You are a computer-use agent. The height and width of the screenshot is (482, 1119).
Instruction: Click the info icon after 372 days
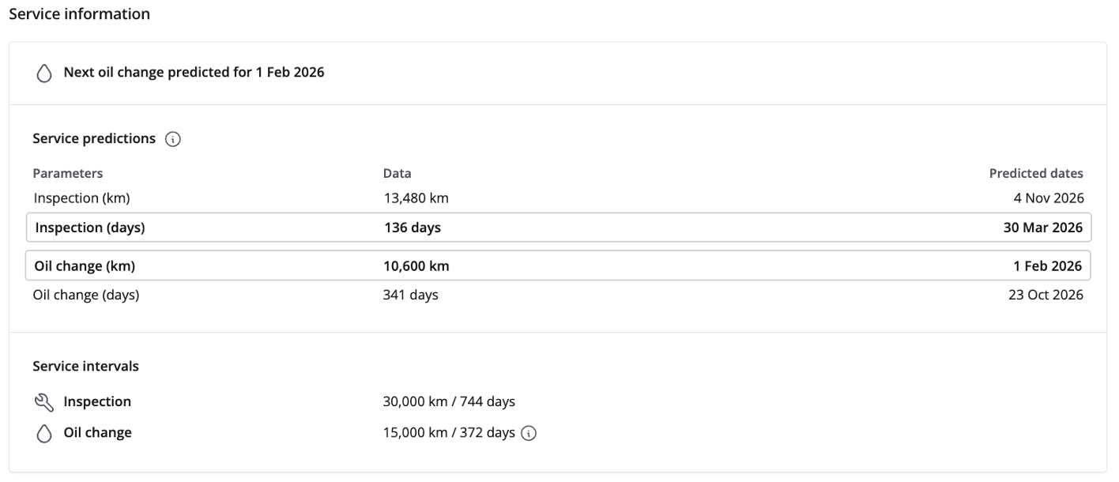(529, 433)
